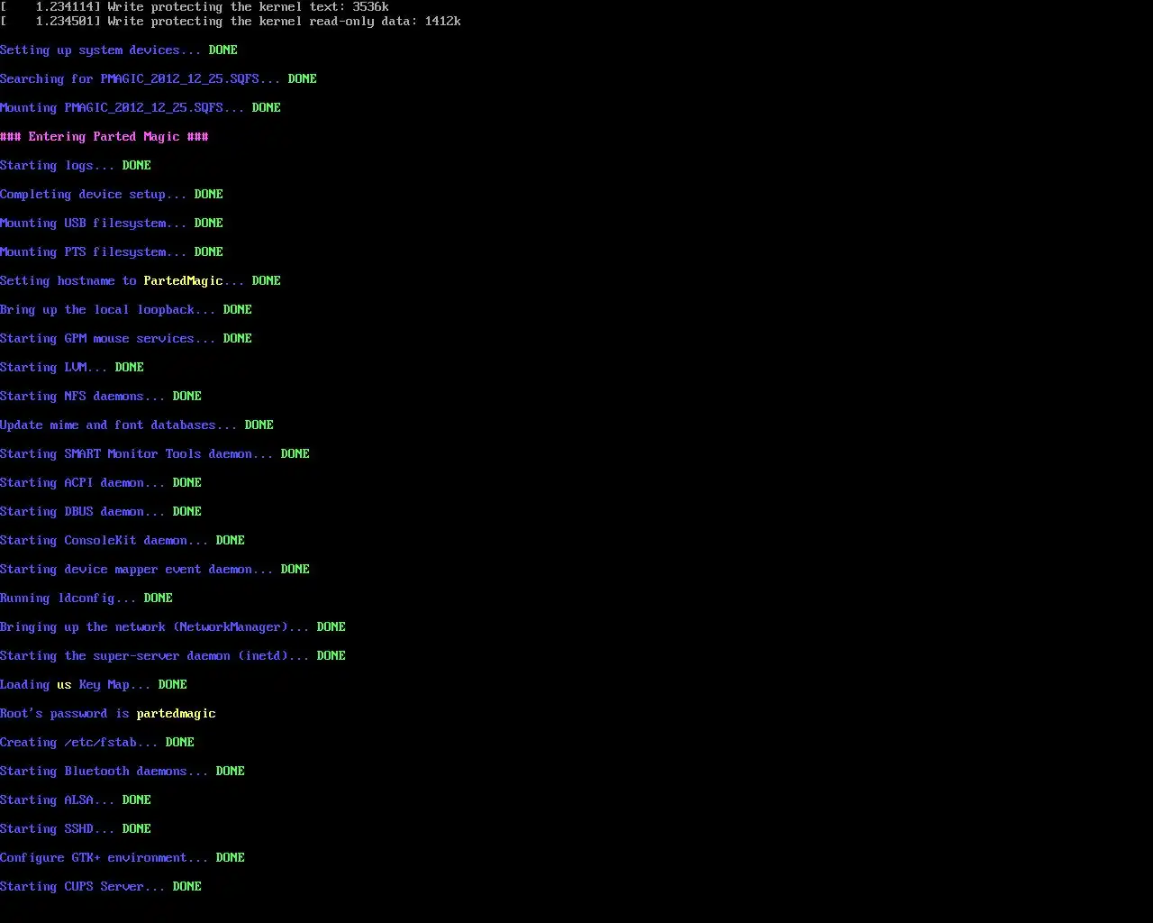This screenshot has height=923, width=1153.
Task: Click the yellow 'PartedMagic' hostname text
Action: coord(183,280)
